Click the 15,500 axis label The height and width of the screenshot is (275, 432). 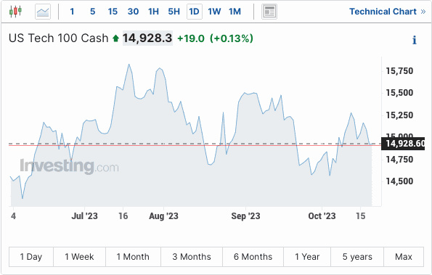[399, 93]
